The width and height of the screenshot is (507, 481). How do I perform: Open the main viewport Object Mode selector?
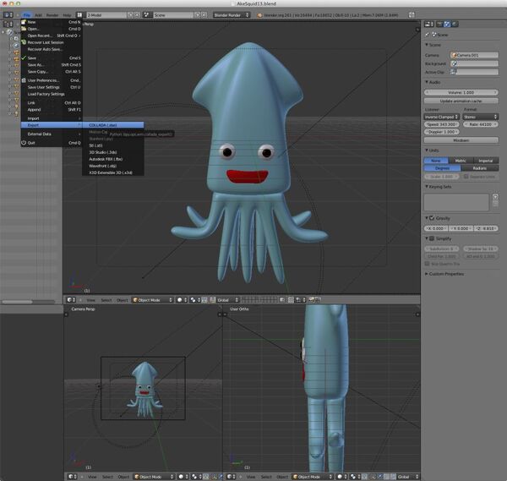[153, 300]
